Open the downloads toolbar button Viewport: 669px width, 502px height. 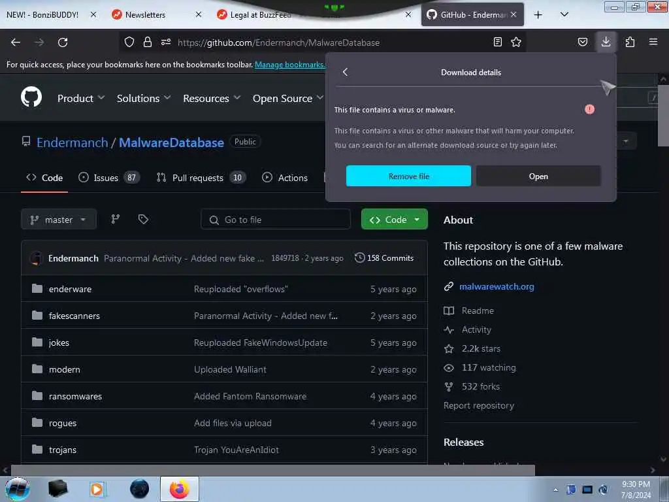tap(606, 42)
